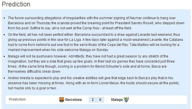Click the Malaga club crest icon
This screenshot has width=192, height=109.
pyautogui.click(x=126, y=100)
